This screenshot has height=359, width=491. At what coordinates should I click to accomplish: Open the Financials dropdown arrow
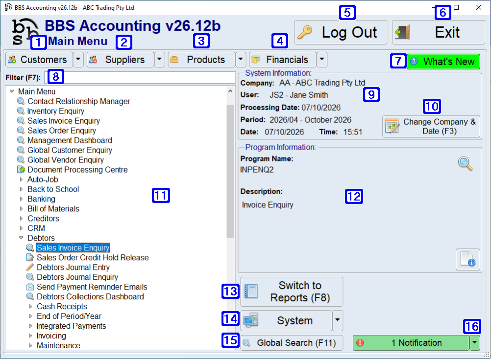click(322, 59)
